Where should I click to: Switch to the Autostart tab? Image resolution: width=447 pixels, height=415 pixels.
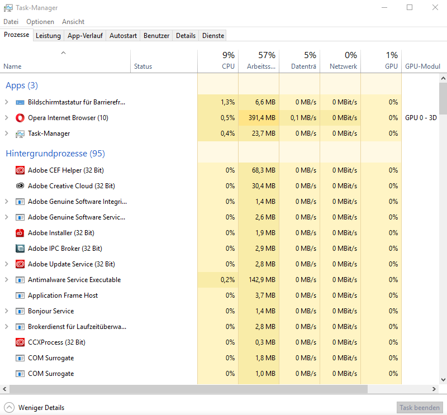coord(123,36)
